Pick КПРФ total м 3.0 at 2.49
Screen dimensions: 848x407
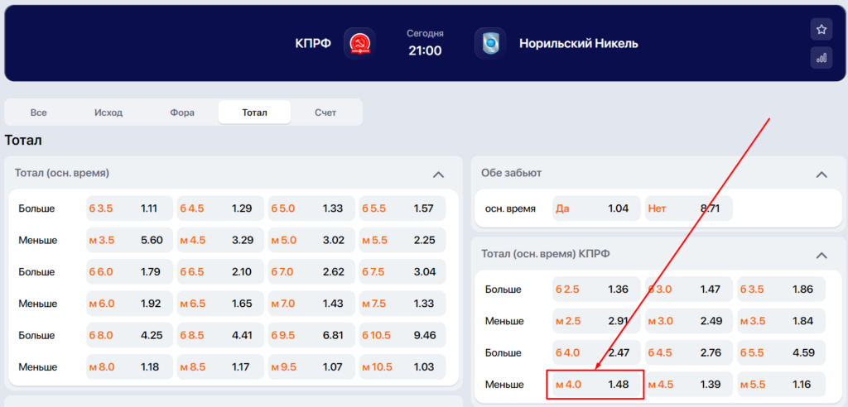[688, 320]
